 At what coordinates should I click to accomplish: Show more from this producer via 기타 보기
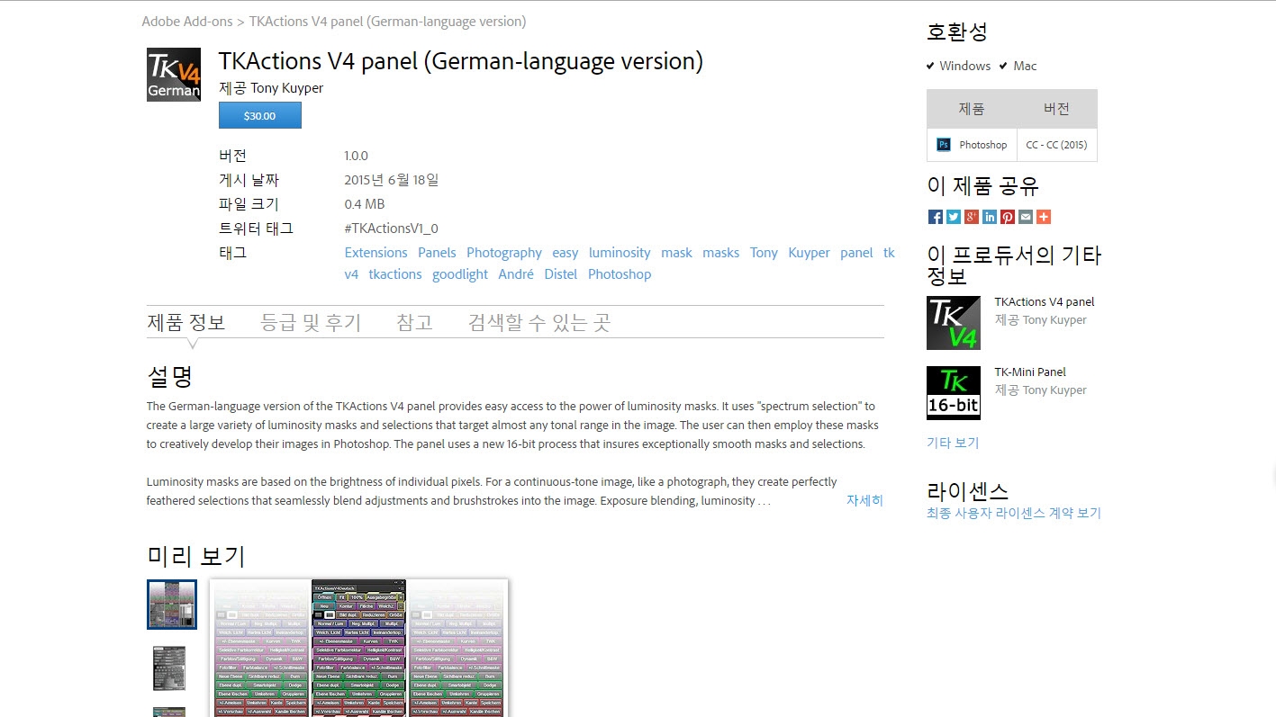(x=953, y=443)
